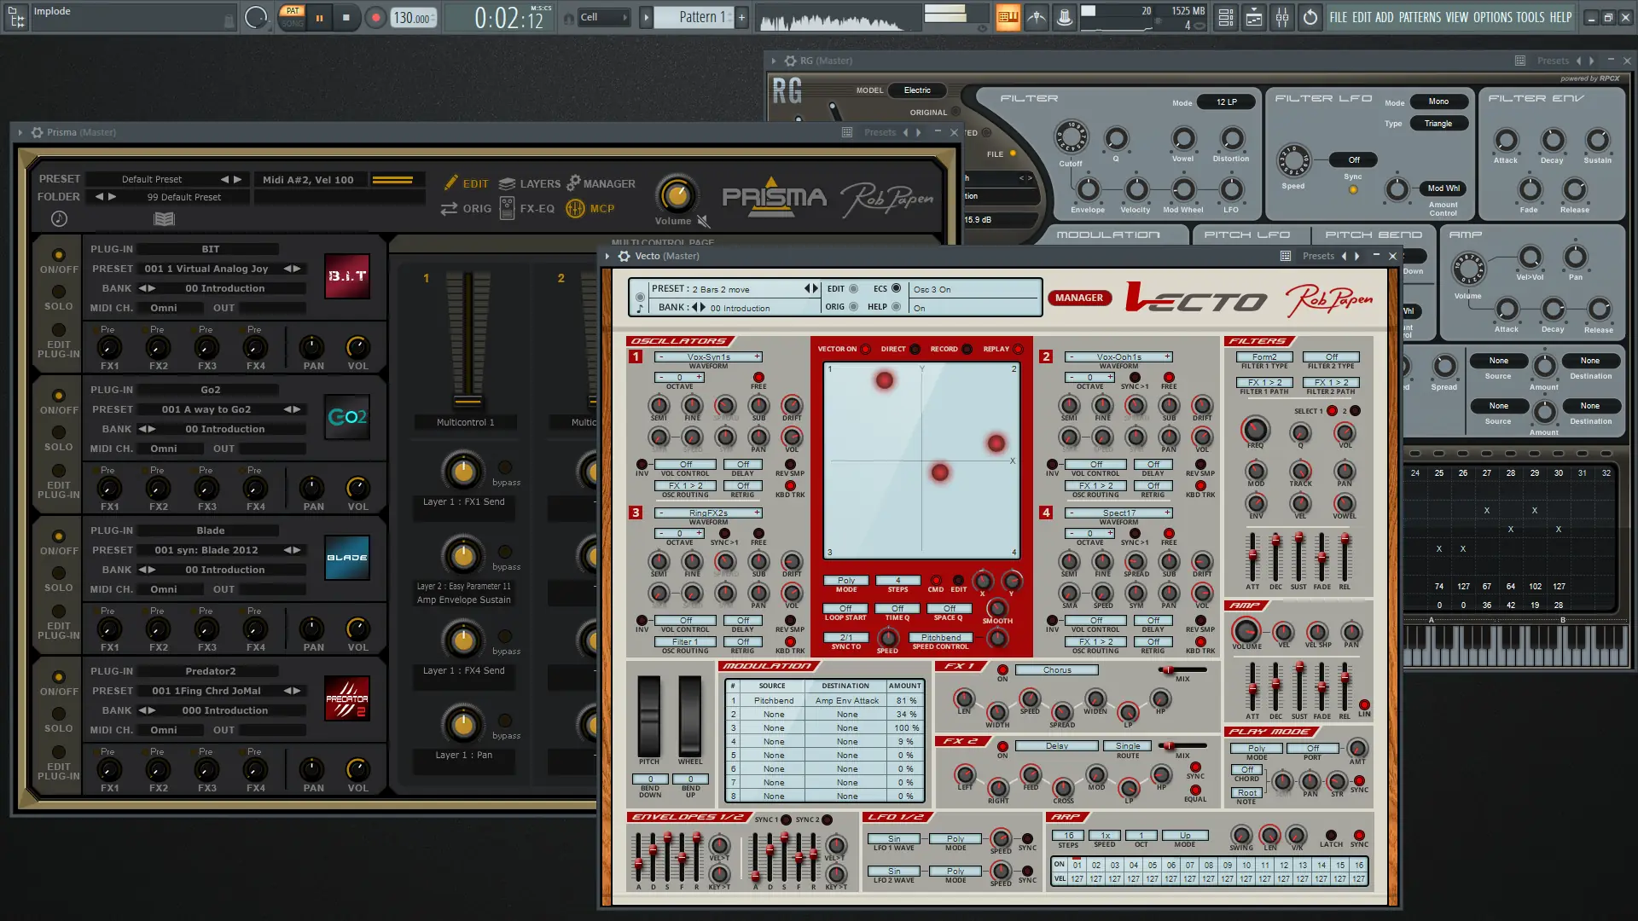Open the TOOLS menu
Screen dimensions: 1638x921
click(1530, 17)
